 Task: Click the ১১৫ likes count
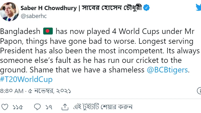click(x=18, y=107)
